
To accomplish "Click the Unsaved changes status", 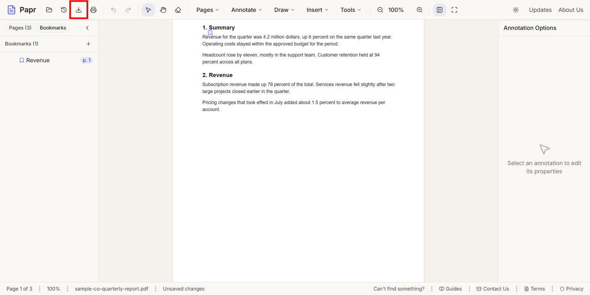I will tap(184, 289).
